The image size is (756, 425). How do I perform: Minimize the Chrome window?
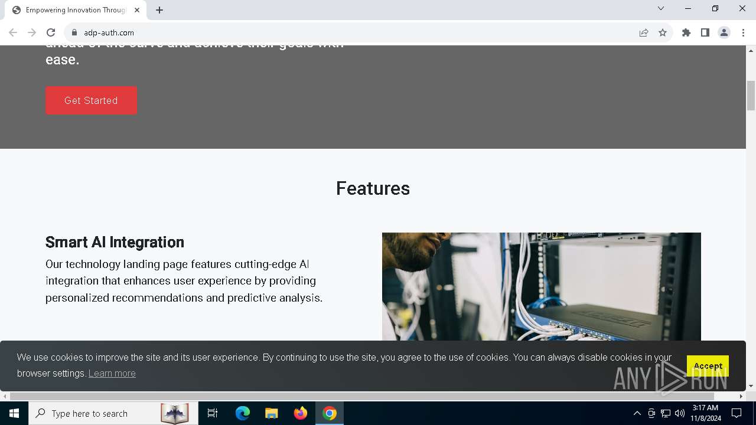coord(688,8)
